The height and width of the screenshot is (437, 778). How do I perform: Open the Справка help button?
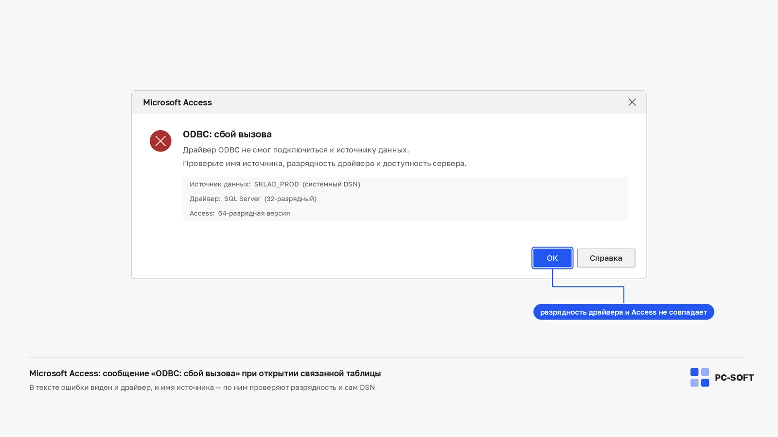pyautogui.click(x=606, y=258)
